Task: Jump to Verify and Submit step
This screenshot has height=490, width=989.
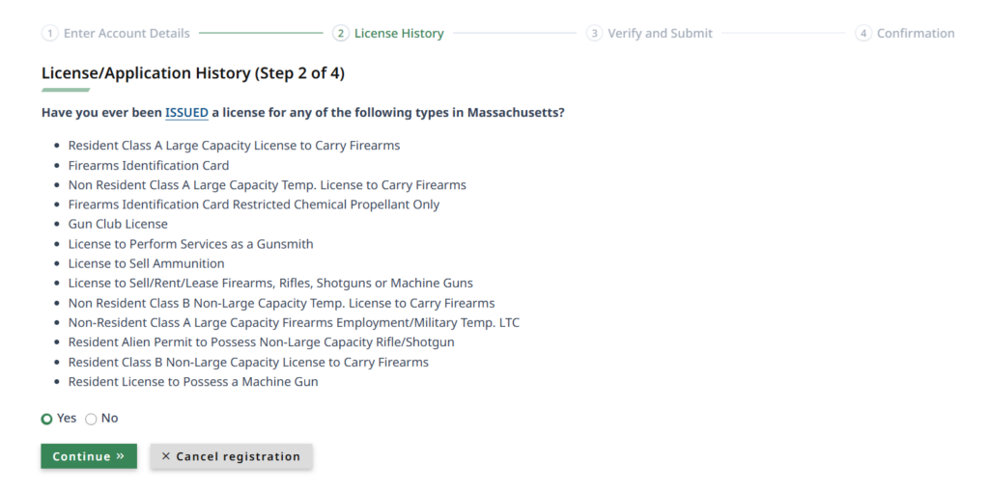Action: [x=660, y=34]
